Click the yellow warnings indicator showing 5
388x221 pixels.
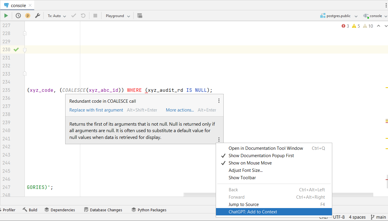click(356, 26)
